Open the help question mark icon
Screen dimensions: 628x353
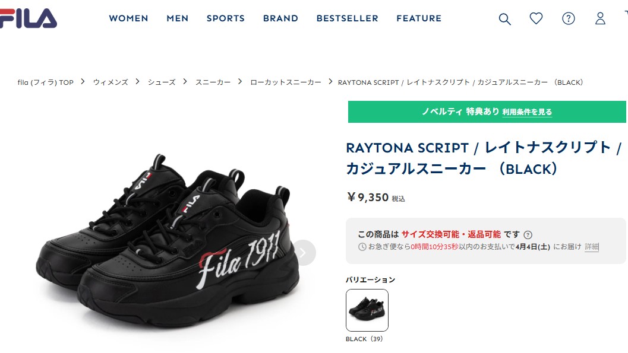tap(569, 18)
